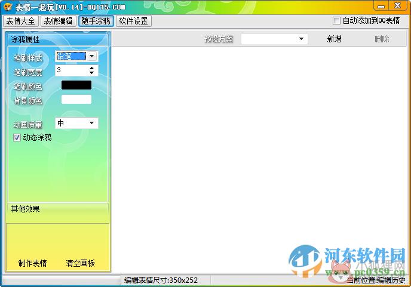Click the 清空画板 button
This screenshot has height=287, width=411.
point(80,263)
